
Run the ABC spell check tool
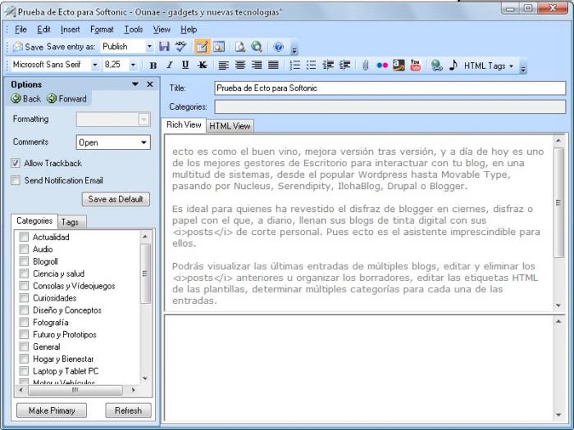click(x=181, y=47)
